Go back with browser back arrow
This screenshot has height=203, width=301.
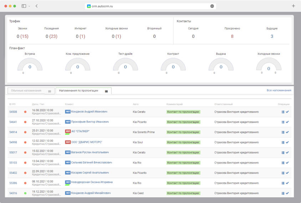click(37, 6)
